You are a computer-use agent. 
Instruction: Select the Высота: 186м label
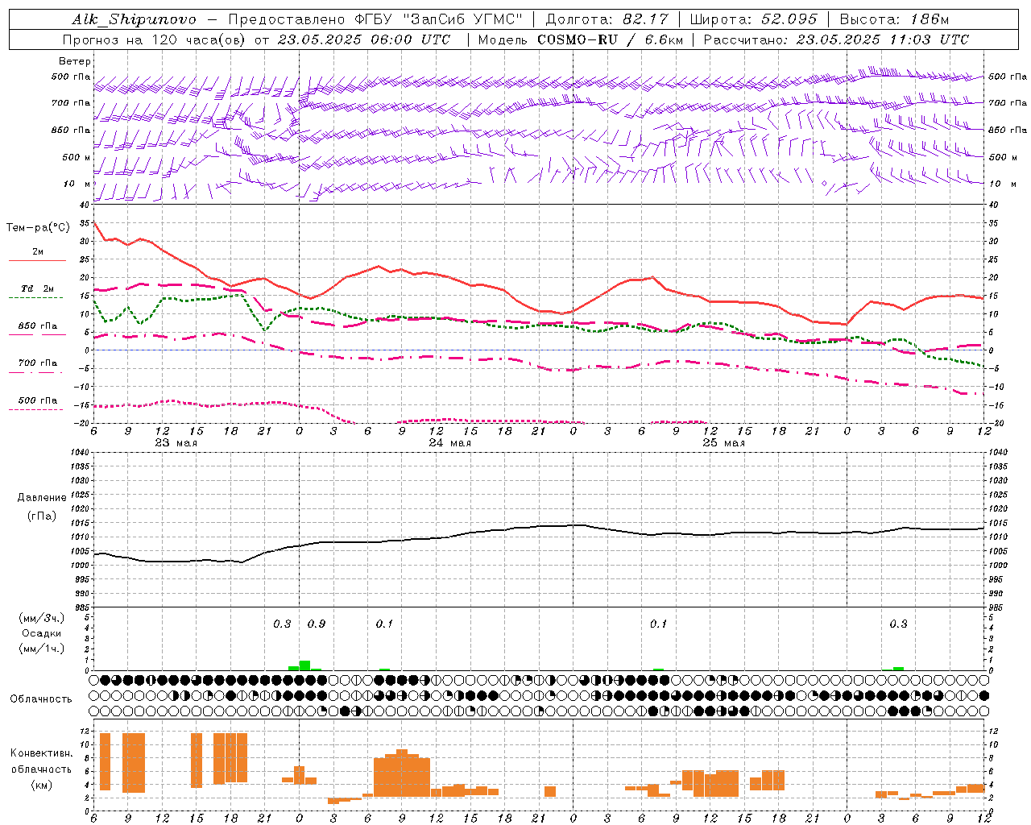894,19
